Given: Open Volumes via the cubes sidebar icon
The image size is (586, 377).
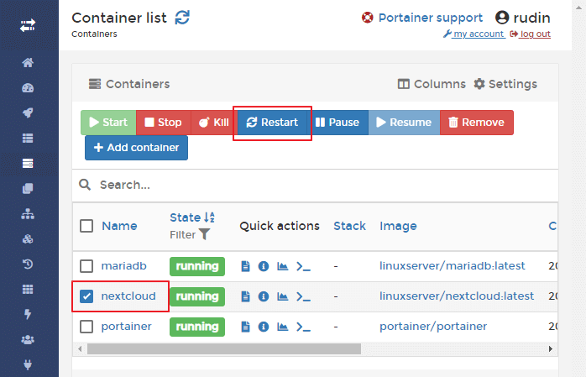Looking at the screenshot, I should pyautogui.click(x=28, y=238).
